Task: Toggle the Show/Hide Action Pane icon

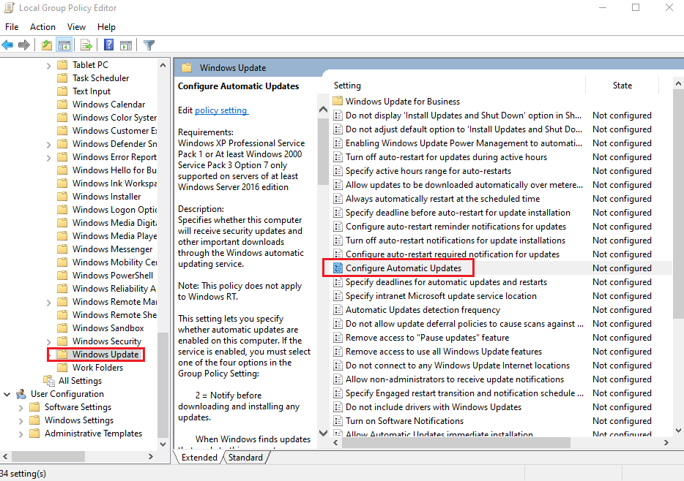Action: (x=125, y=45)
